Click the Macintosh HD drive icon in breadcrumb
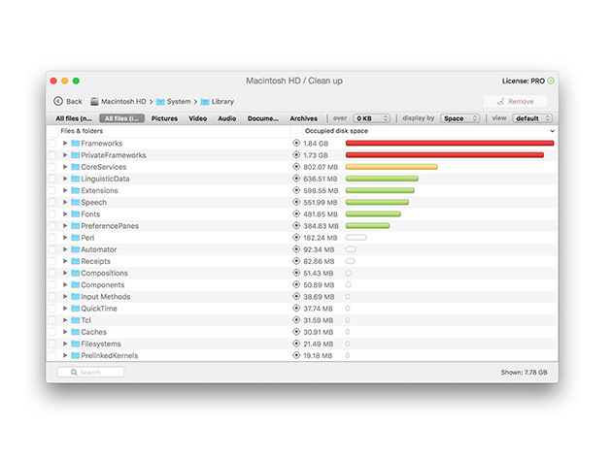Screen dimensions: 612x459 point(94,101)
